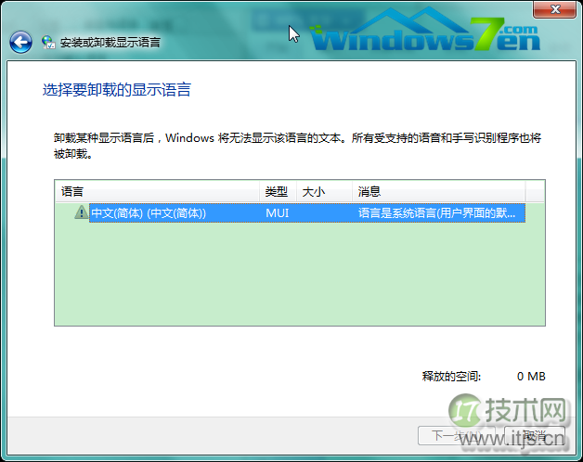The width and height of the screenshot is (583, 462).
Task: Close the language uninstall window
Action: tap(554, 9)
